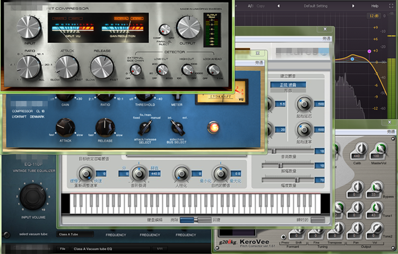The height and width of the screenshot is (254, 398).
Task: Select the blue EQ band node
Action: tap(352, 59)
